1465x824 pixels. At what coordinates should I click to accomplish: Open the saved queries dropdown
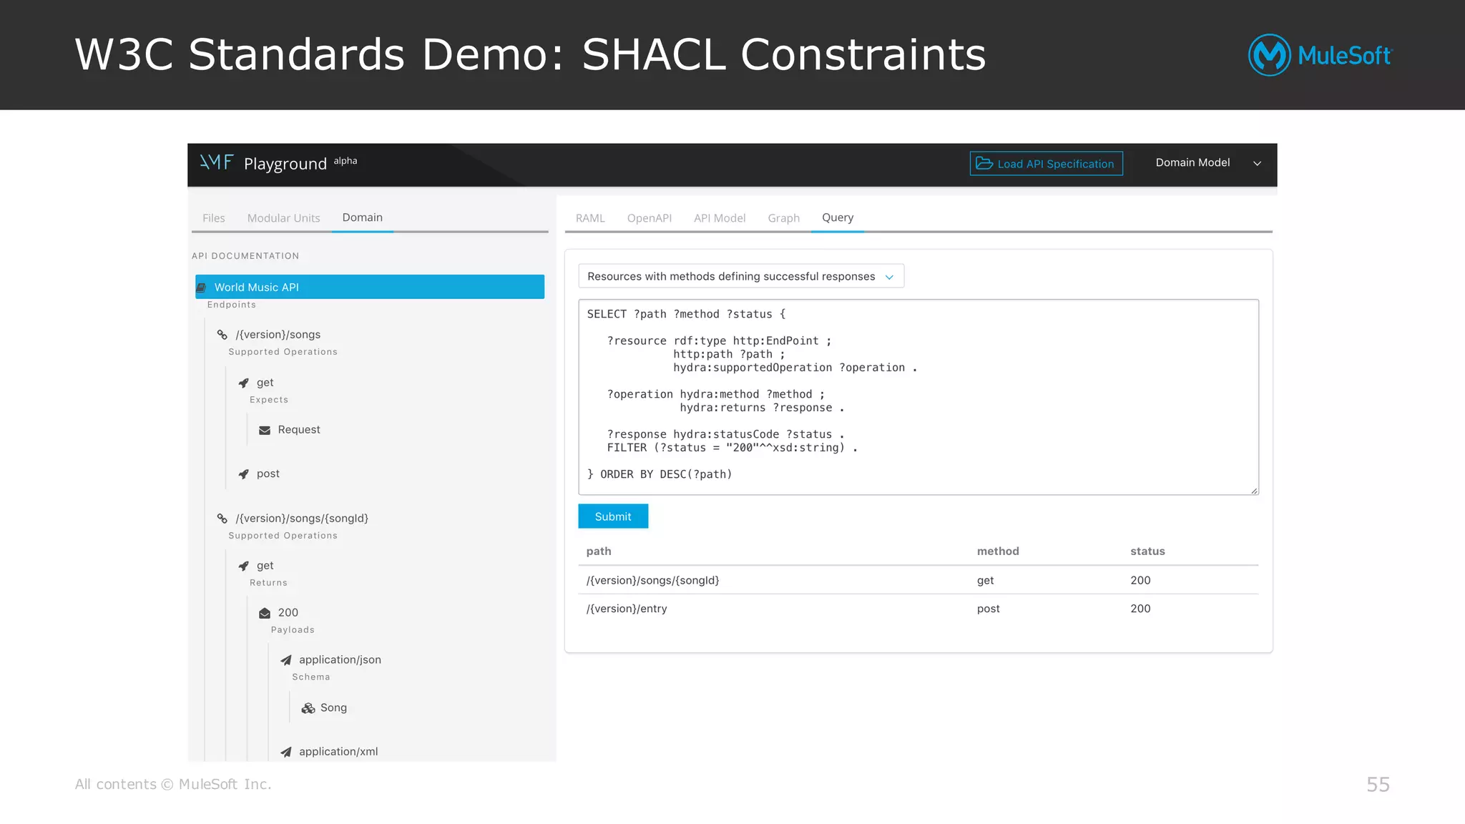[x=741, y=276]
